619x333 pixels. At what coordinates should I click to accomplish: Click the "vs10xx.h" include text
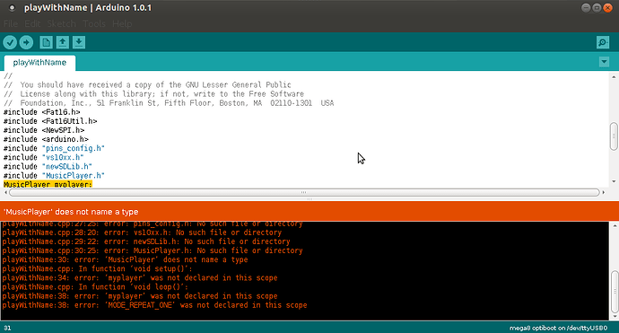pyautogui.click(x=63, y=158)
